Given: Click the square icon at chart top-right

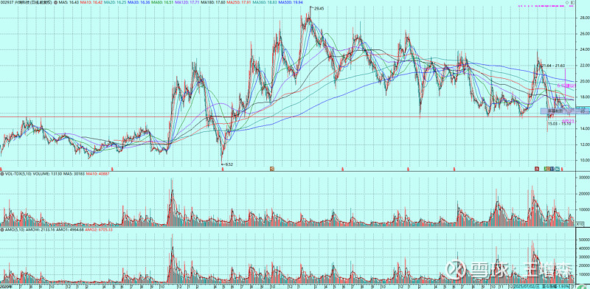Looking at the screenshot, I should 572,3.
